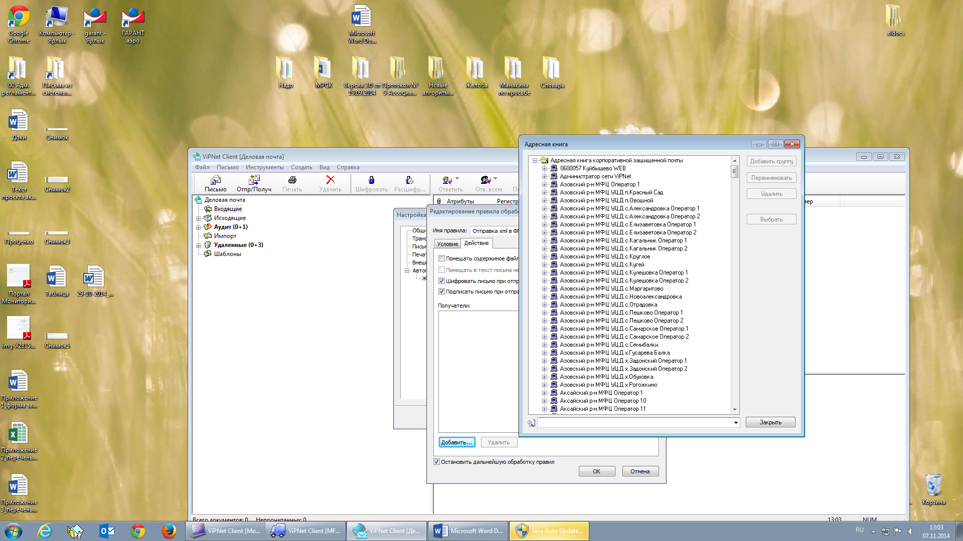Click the Печать printer icon

point(292,180)
